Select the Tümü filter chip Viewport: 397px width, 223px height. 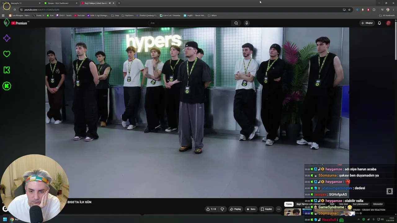[289, 204]
